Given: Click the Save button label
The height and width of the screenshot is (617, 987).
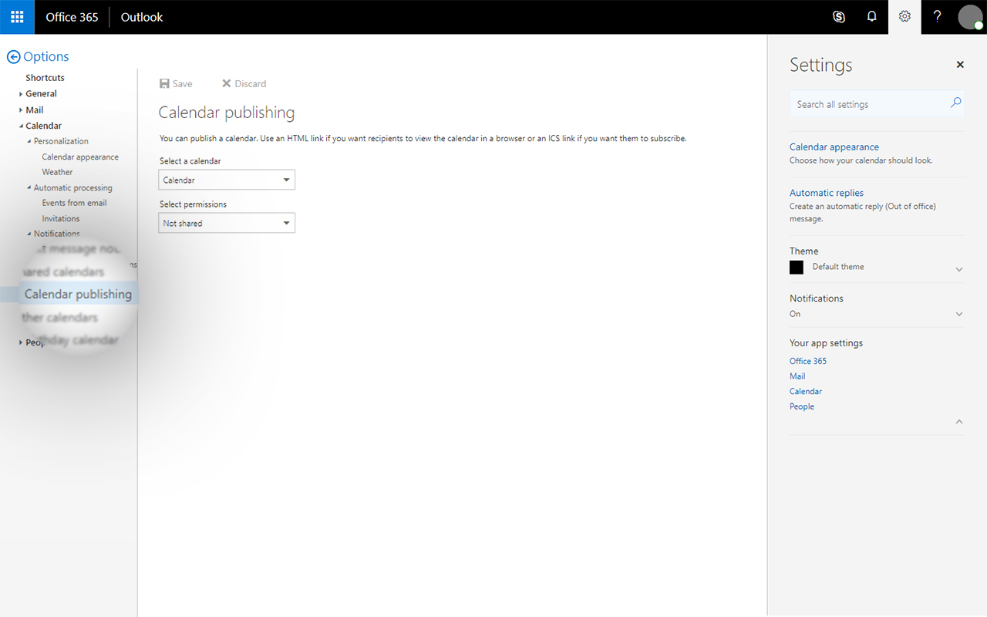Looking at the screenshot, I should [x=183, y=83].
